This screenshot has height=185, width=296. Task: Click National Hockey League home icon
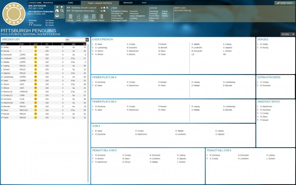click(x=104, y=8)
